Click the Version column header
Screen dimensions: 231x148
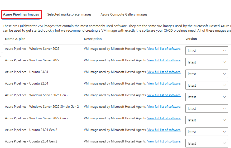click(x=191, y=39)
